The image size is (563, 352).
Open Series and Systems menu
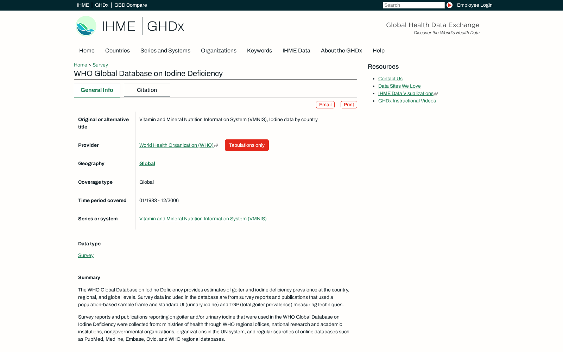click(x=165, y=51)
